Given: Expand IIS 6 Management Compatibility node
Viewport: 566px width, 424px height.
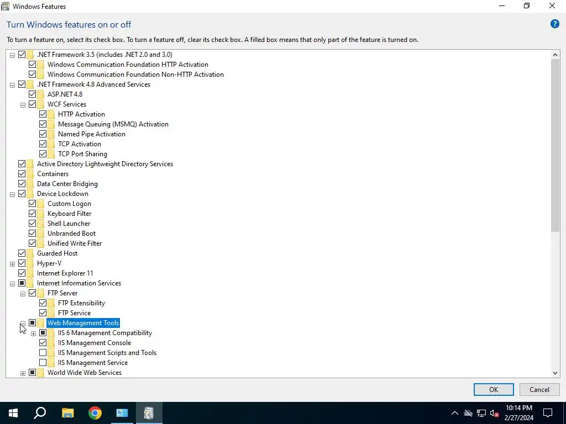Looking at the screenshot, I should (33, 333).
